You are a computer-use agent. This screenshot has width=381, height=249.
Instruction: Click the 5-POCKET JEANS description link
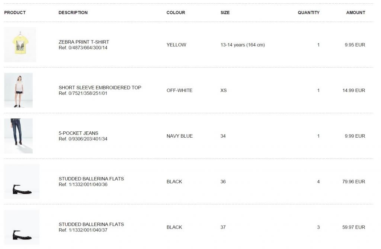(79, 133)
